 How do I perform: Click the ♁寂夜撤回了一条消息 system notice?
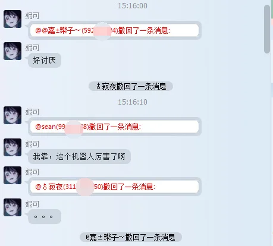pos(131,86)
